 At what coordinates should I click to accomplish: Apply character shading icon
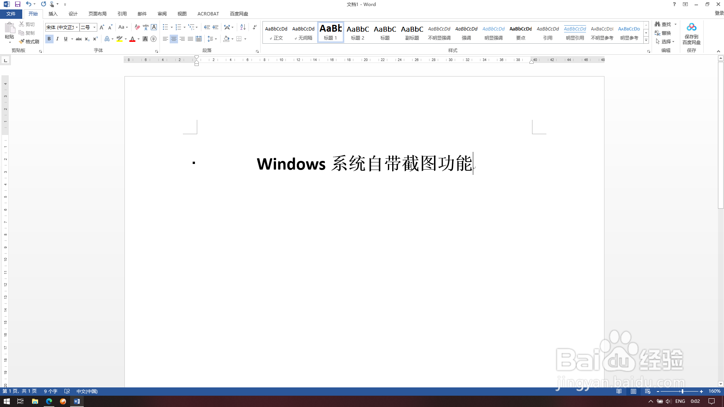pos(145,39)
